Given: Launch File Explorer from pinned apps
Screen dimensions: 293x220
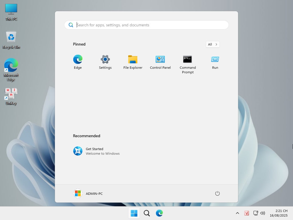Looking at the screenshot, I should [133, 62].
